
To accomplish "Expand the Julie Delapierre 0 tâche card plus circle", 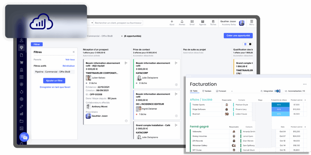I will point(176,85).
